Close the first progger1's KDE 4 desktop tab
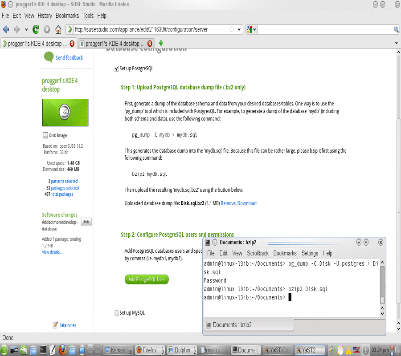Screen dimensions: 401x356 click(x=72, y=44)
